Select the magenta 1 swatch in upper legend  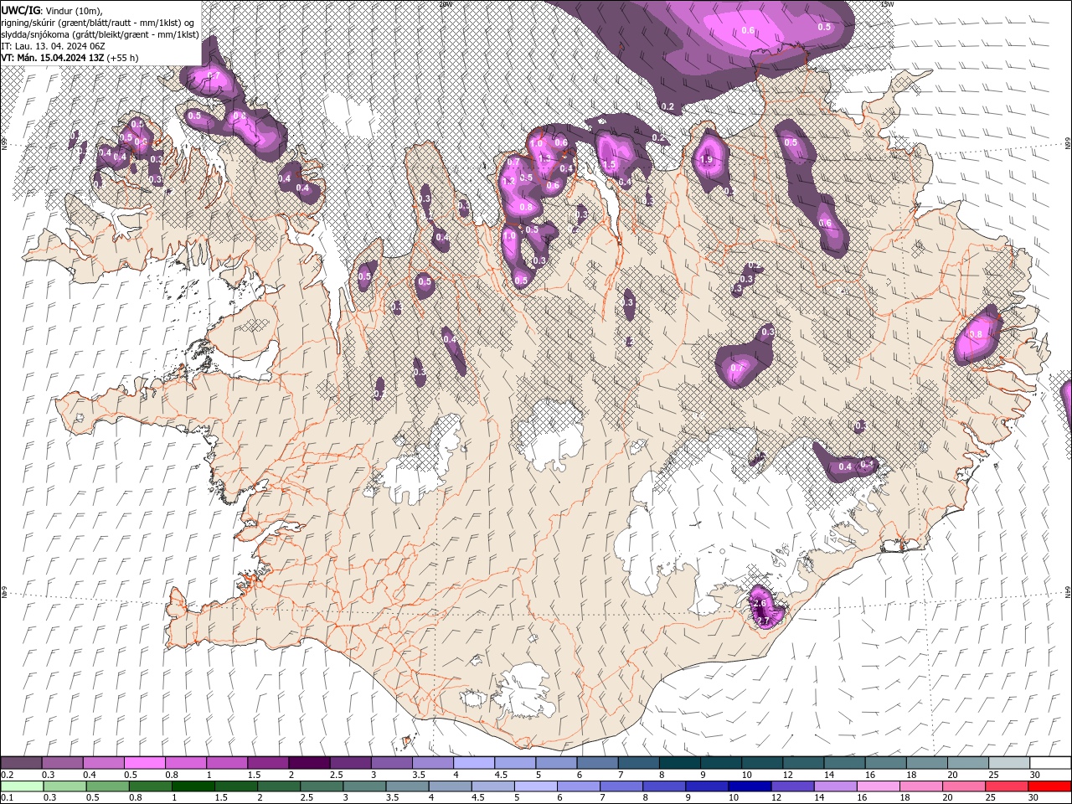coord(228,763)
